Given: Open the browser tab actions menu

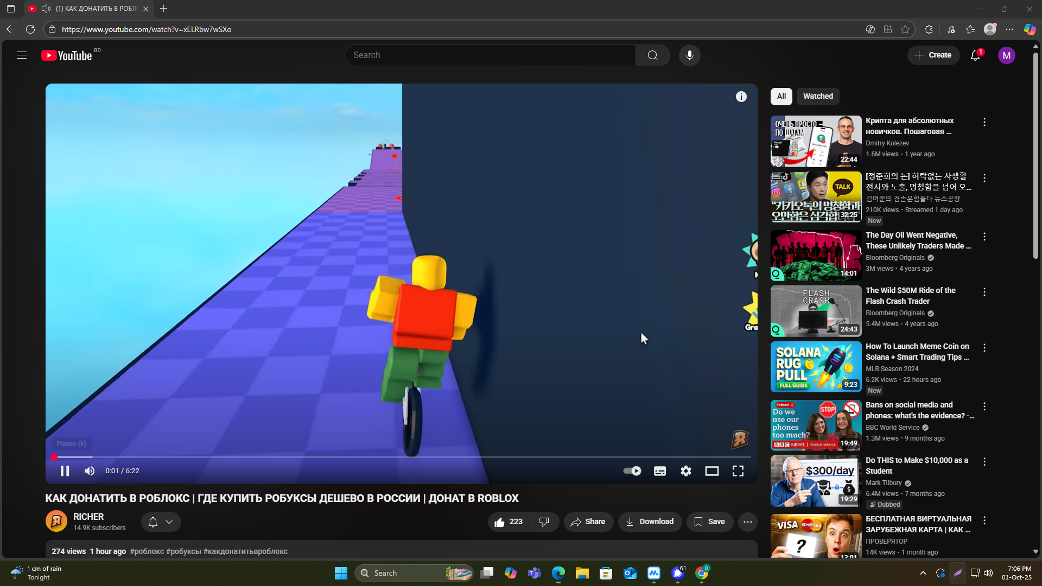Looking at the screenshot, I should click(x=11, y=9).
